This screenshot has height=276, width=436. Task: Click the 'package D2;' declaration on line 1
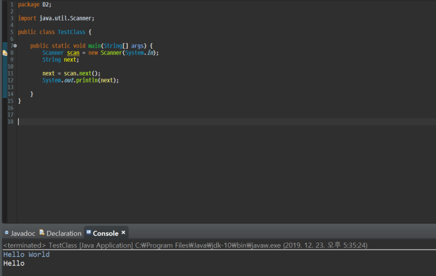pyautogui.click(x=34, y=5)
